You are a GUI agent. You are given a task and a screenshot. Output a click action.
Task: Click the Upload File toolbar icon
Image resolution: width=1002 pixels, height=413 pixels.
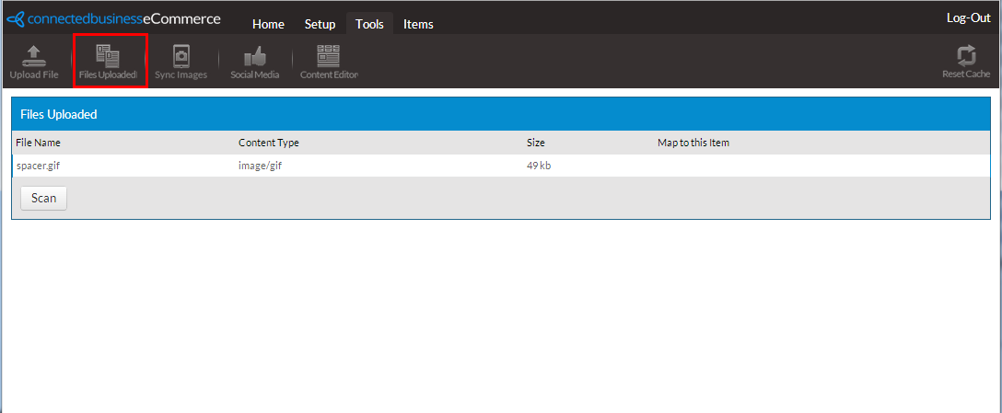coord(33,61)
